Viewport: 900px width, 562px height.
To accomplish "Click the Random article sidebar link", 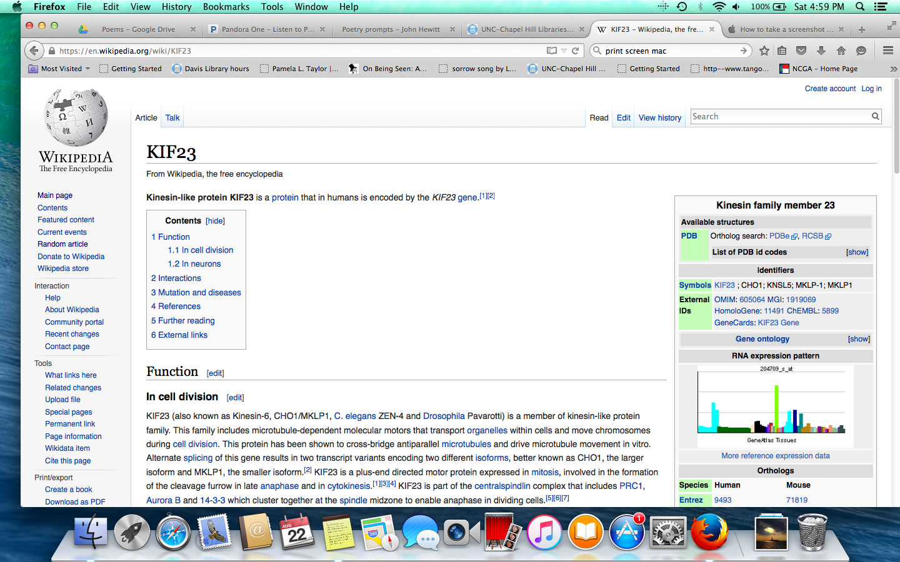I will tap(62, 244).
